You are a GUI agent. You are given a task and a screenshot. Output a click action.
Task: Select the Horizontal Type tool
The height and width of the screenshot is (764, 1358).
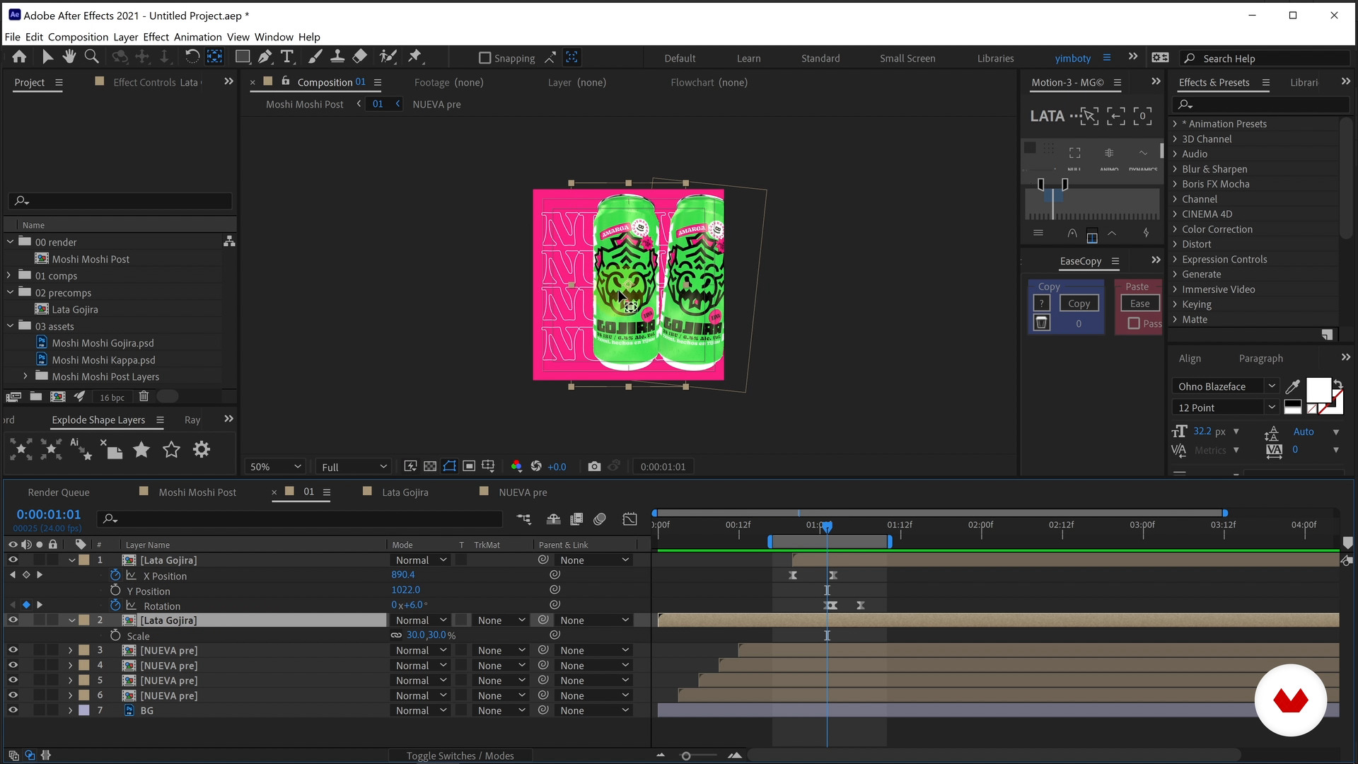[287, 57]
